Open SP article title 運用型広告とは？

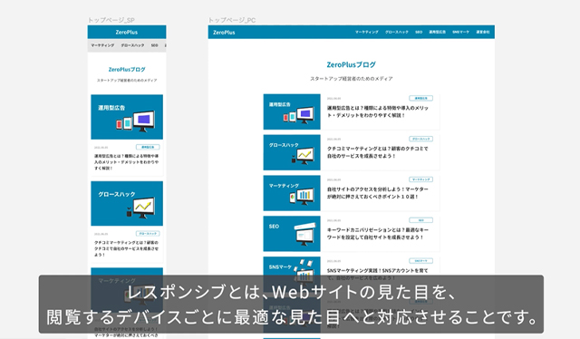coord(127,162)
